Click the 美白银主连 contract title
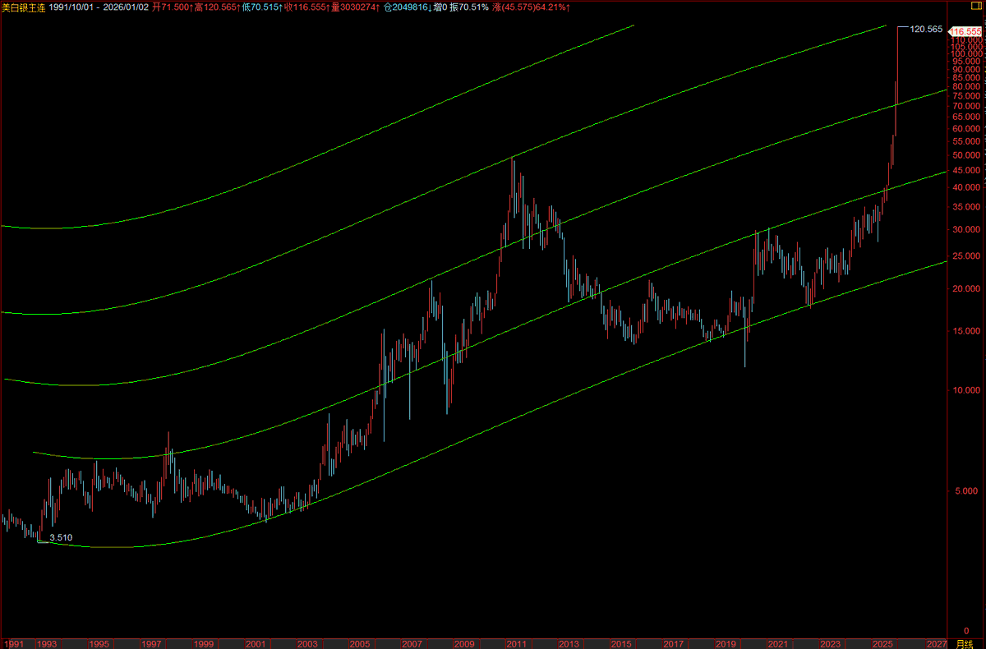This screenshot has height=649, width=986. click(23, 7)
